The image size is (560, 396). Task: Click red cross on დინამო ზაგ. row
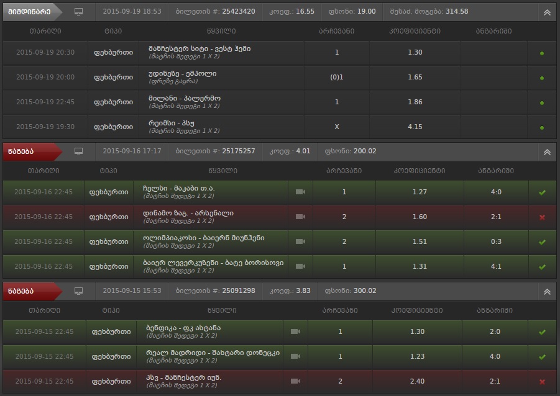pyautogui.click(x=542, y=217)
